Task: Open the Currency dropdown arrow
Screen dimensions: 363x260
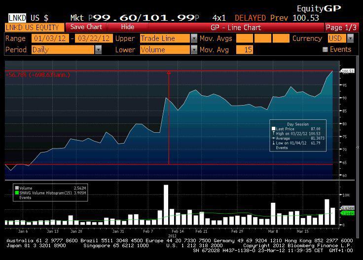Action: click(351, 38)
